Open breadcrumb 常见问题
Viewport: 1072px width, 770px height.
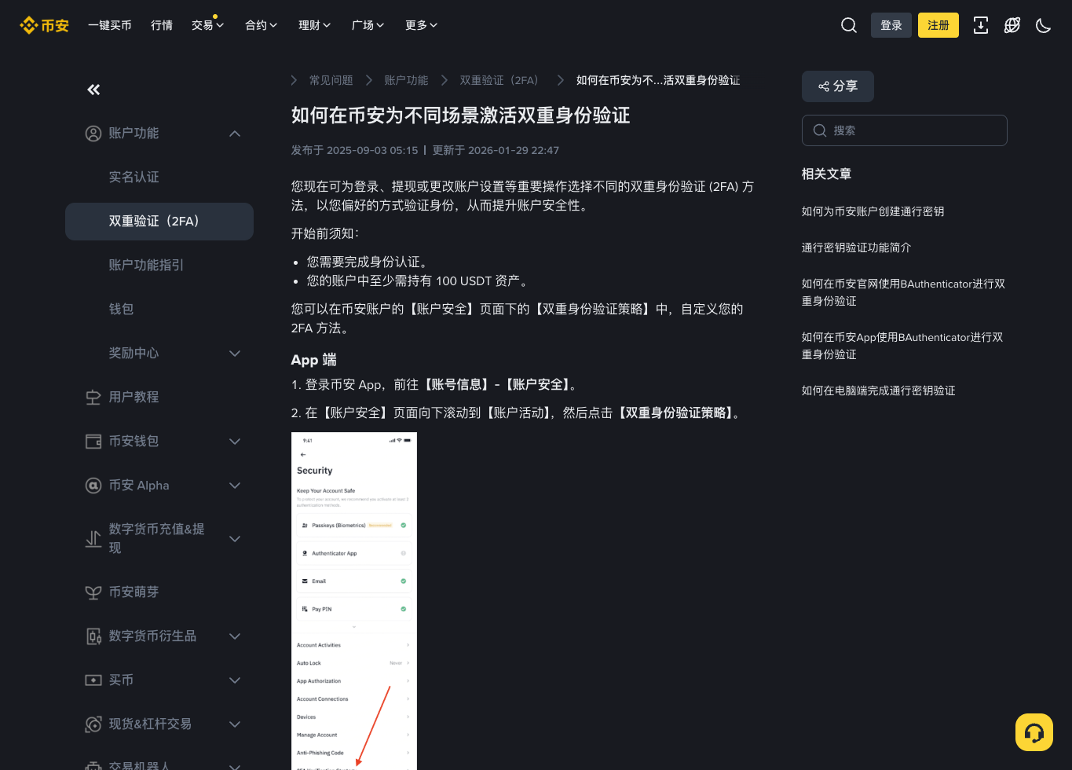coord(331,80)
